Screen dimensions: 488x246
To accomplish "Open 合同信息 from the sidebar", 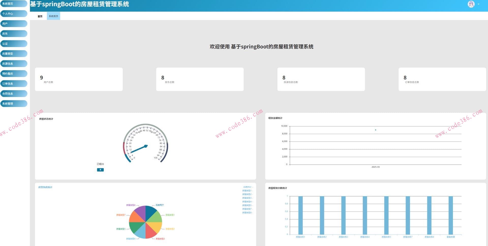I will click(x=14, y=94).
